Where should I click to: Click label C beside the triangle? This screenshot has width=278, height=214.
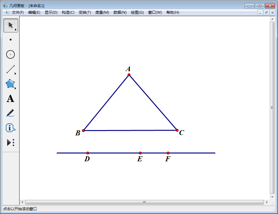click(182, 133)
